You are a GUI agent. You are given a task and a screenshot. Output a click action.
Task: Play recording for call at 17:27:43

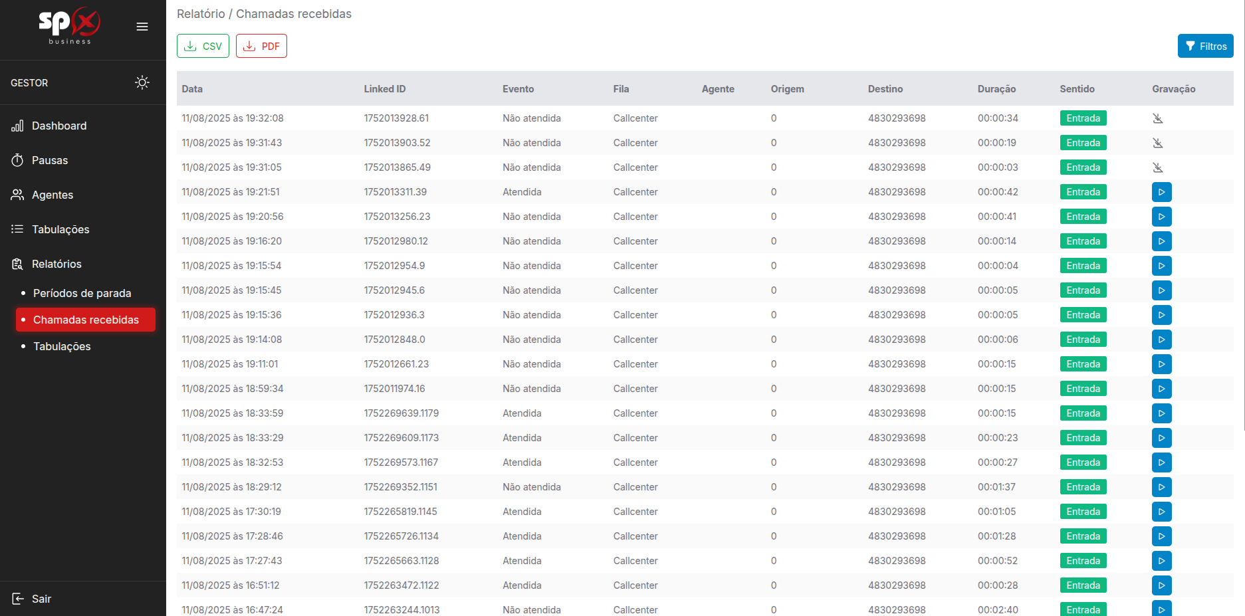tap(1161, 561)
